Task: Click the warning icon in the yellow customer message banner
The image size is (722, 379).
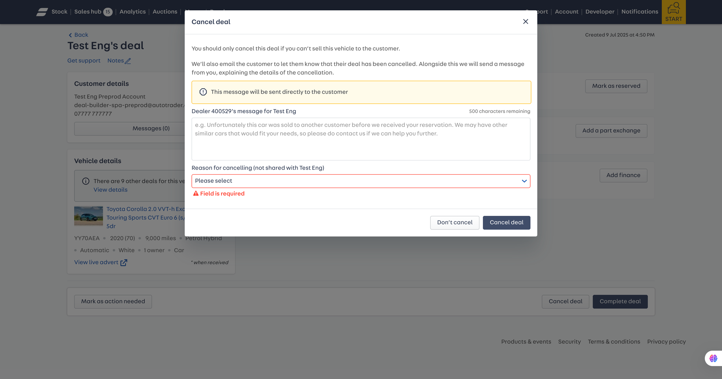Action: 203,92
